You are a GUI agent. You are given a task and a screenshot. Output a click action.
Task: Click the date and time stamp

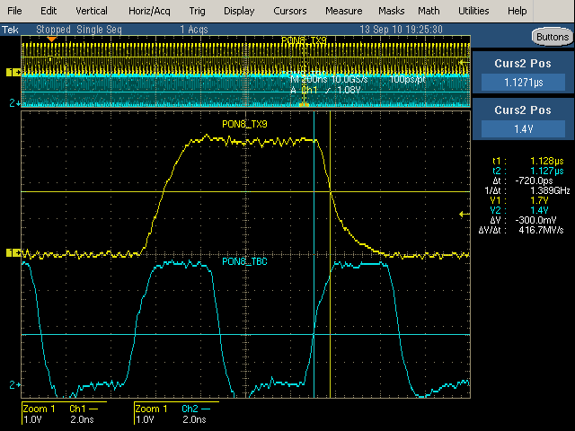(402, 30)
